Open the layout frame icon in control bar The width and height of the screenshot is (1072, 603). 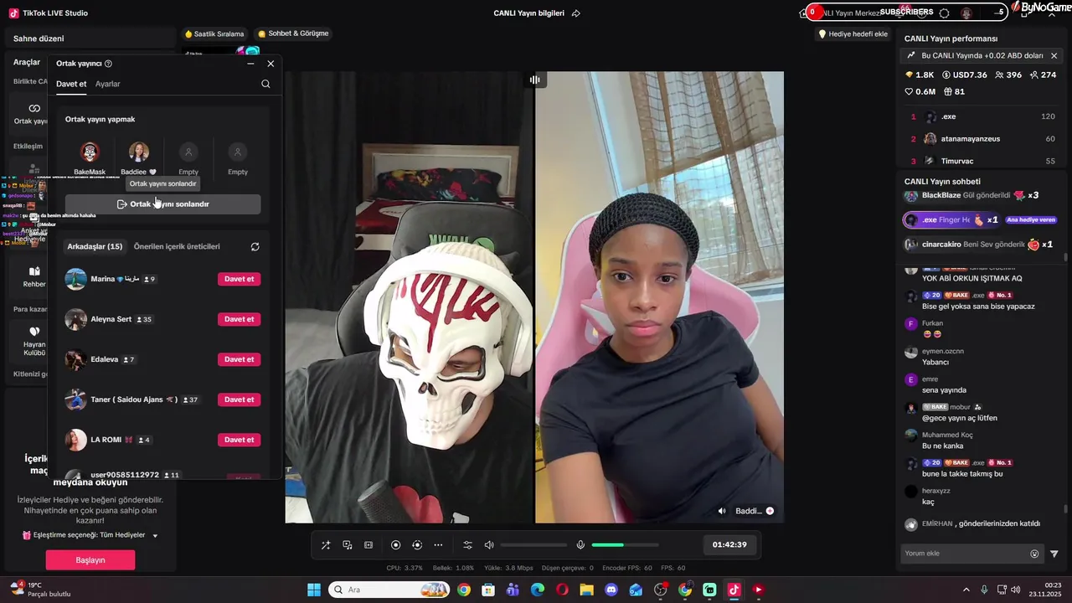click(368, 545)
